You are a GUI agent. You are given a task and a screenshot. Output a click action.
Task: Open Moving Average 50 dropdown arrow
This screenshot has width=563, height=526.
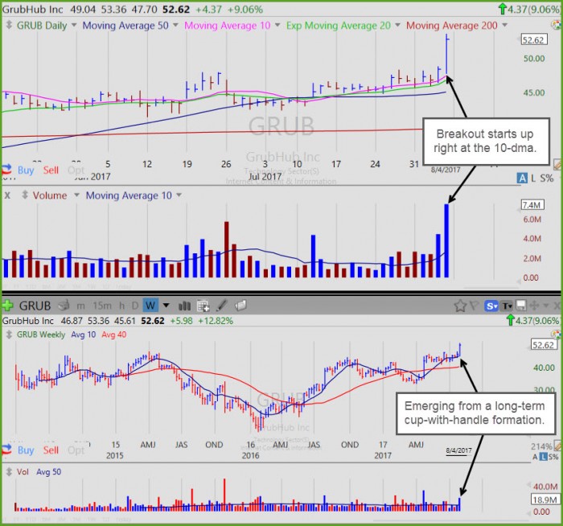(175, 25)
